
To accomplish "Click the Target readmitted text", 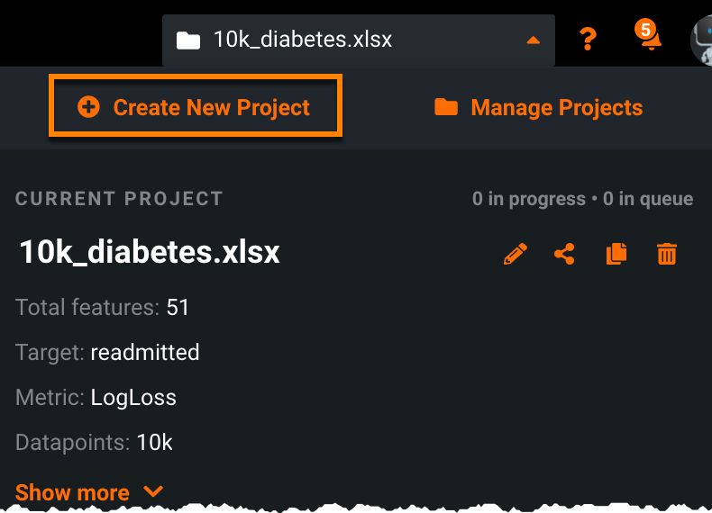I will 107,352.
